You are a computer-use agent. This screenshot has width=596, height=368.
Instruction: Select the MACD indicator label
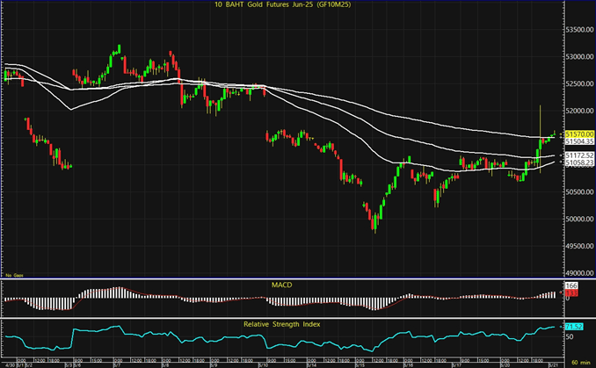(282, 285)
